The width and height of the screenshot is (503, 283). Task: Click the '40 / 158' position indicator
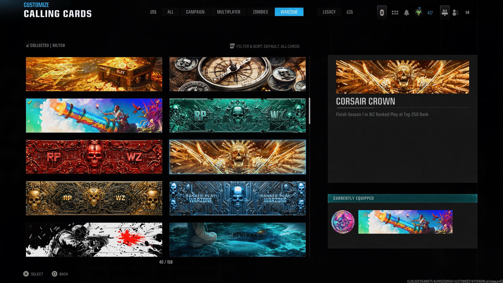point(166,262)
